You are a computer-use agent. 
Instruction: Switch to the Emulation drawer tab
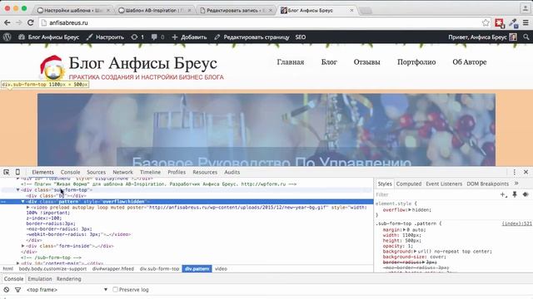pos(40,279)
